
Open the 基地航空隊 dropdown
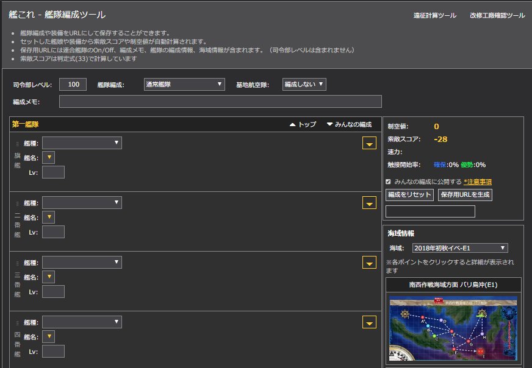pyautogui.click(x=303, y=83)
